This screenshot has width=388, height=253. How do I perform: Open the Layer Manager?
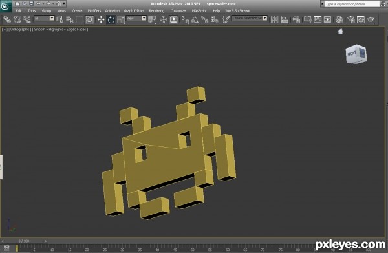click(296, 19)
